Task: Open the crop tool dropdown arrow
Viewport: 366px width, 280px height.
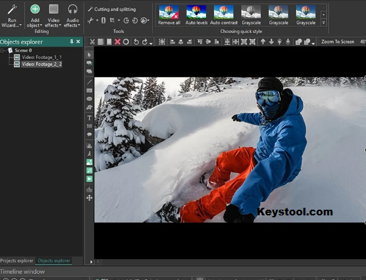Action: pos(119,20)
